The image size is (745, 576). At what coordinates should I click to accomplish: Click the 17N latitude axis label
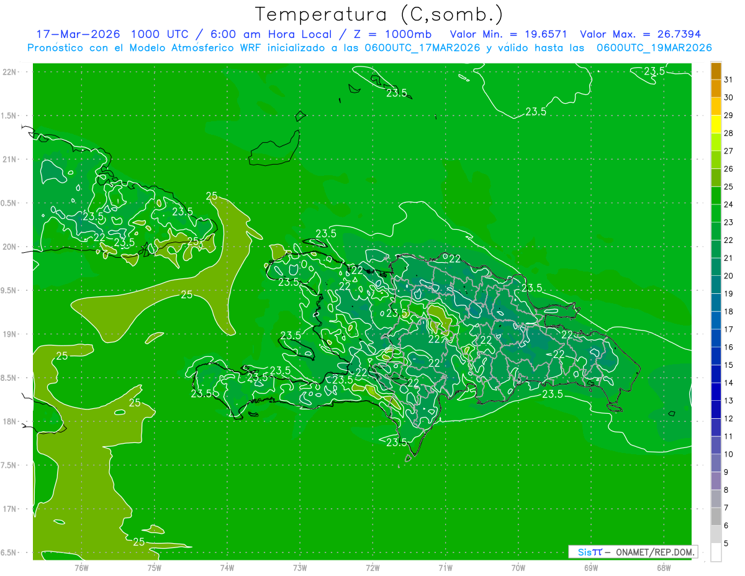[11, 509]
